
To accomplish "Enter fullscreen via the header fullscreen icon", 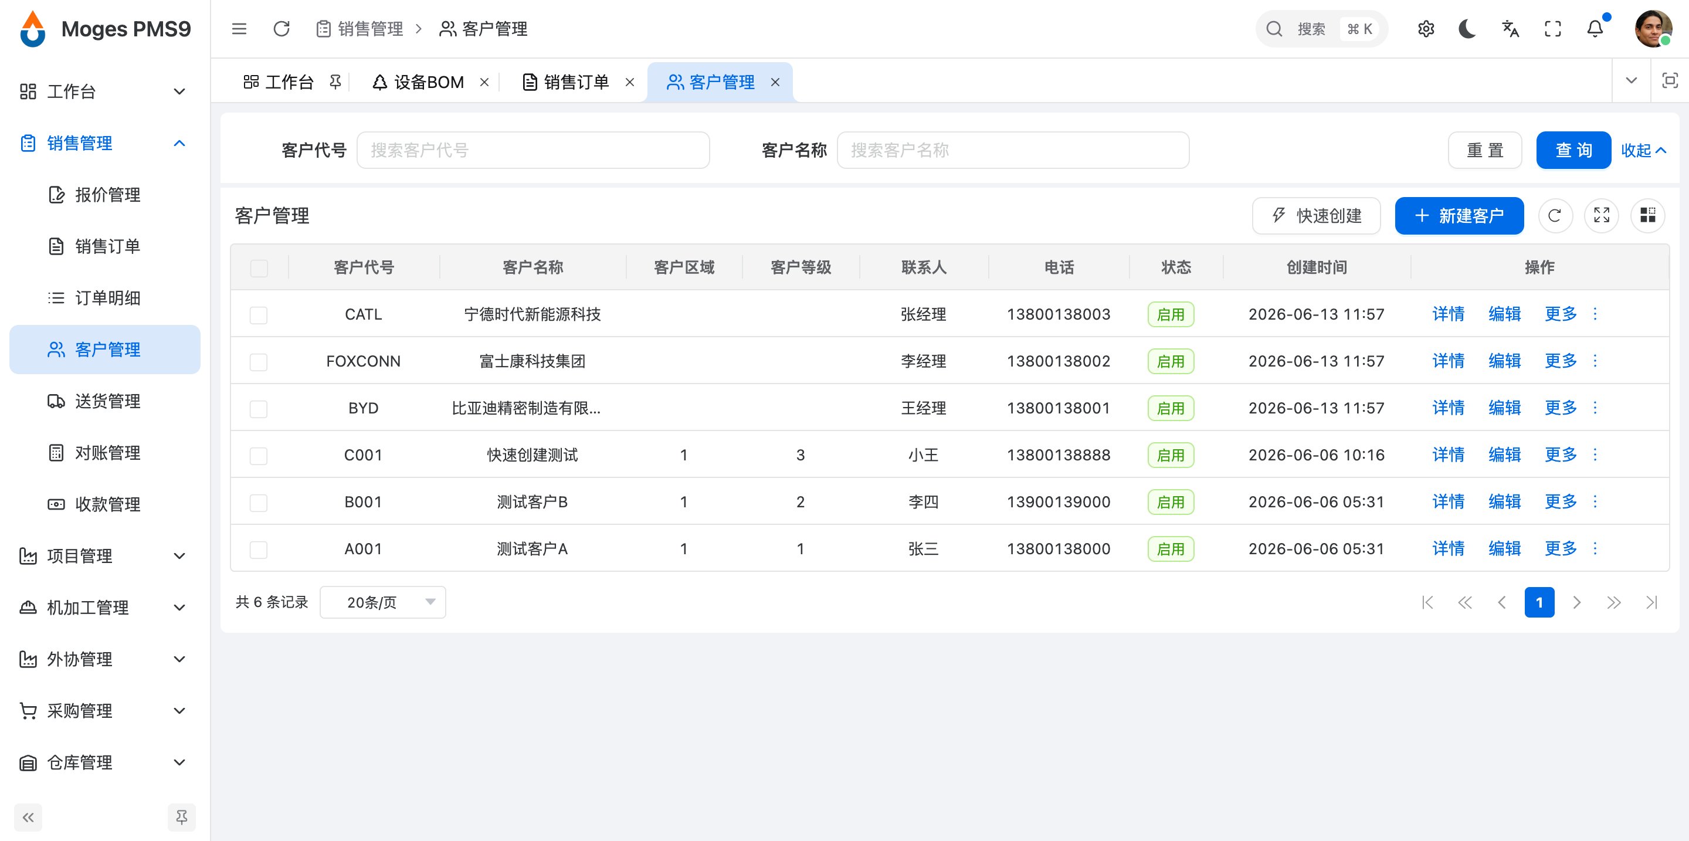I will tap(1552, 29).
